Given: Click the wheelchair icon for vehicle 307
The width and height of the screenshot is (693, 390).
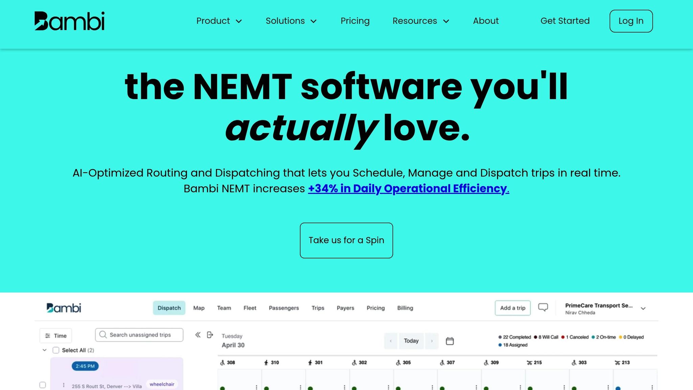Looking at the screenshot, I should coord(442,363).
